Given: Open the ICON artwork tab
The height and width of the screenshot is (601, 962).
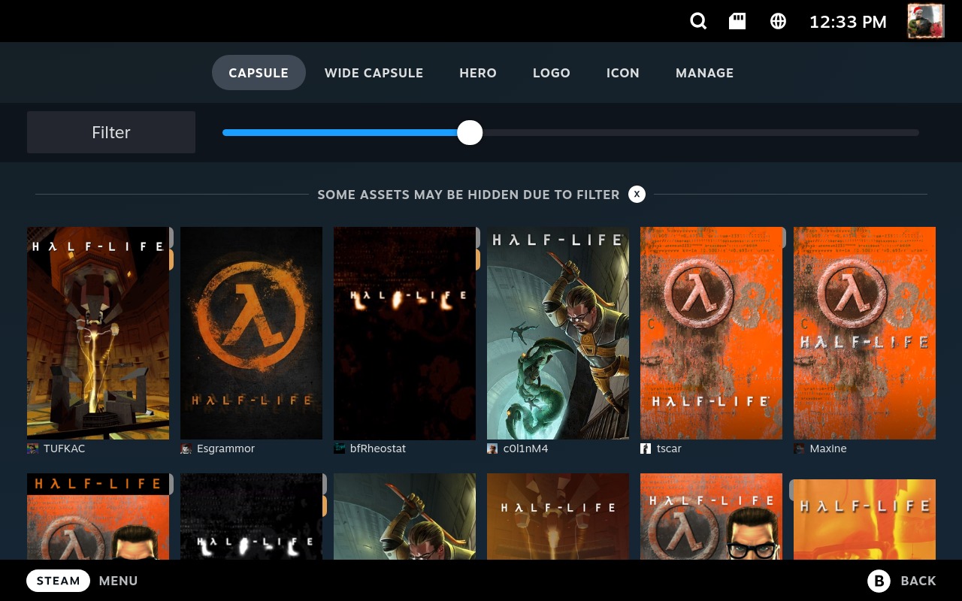Looking at the screenshot, I should point(622,73).
